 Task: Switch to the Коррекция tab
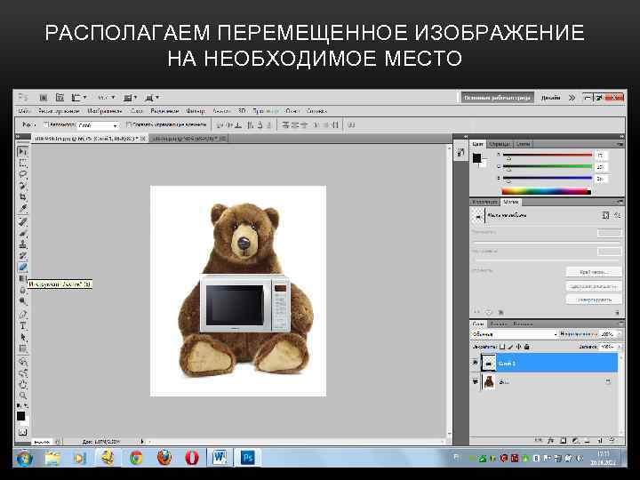(484, 202)
